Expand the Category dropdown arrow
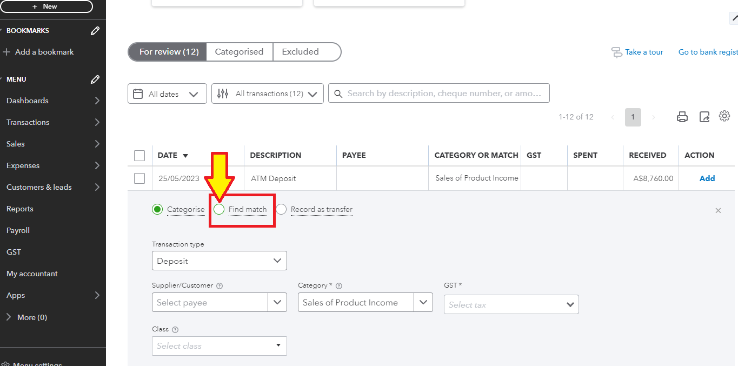This screenshot has height=366, width=738. (x=423, y=302)
